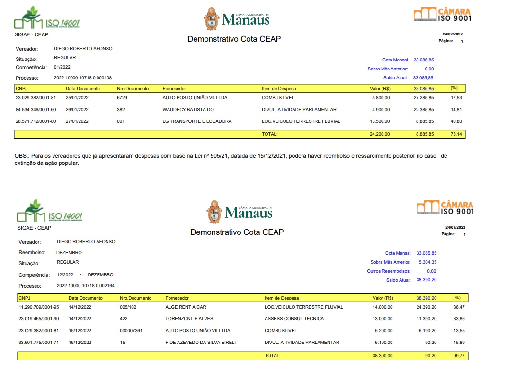Click supplier ALGE RENT A CAR
This screenshot has height=386, width=507.
[186, 307]
